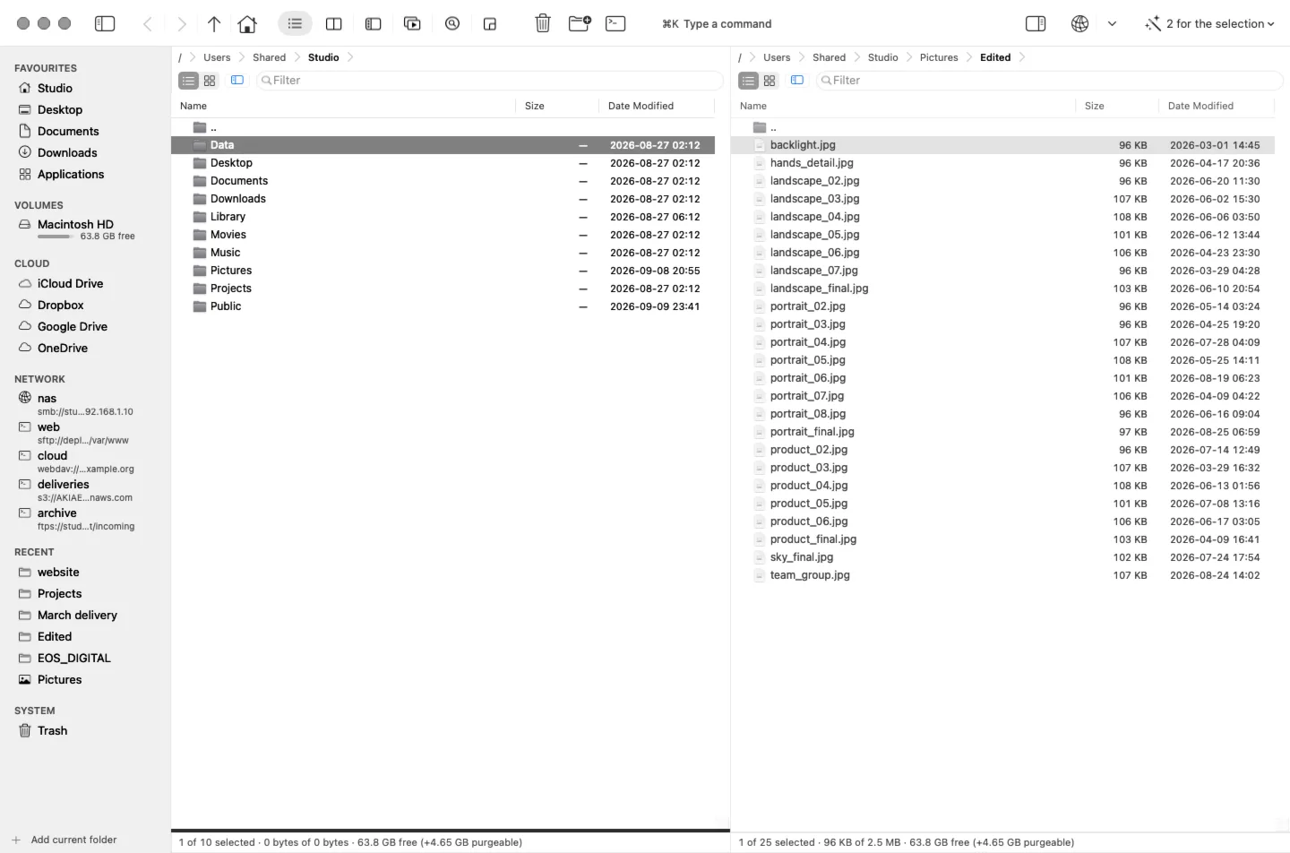Image resolution: width=1290 pixels, height=853 pixels.
Task: Select Shared in the left pane breadcrumb
Action: [269, 57]
